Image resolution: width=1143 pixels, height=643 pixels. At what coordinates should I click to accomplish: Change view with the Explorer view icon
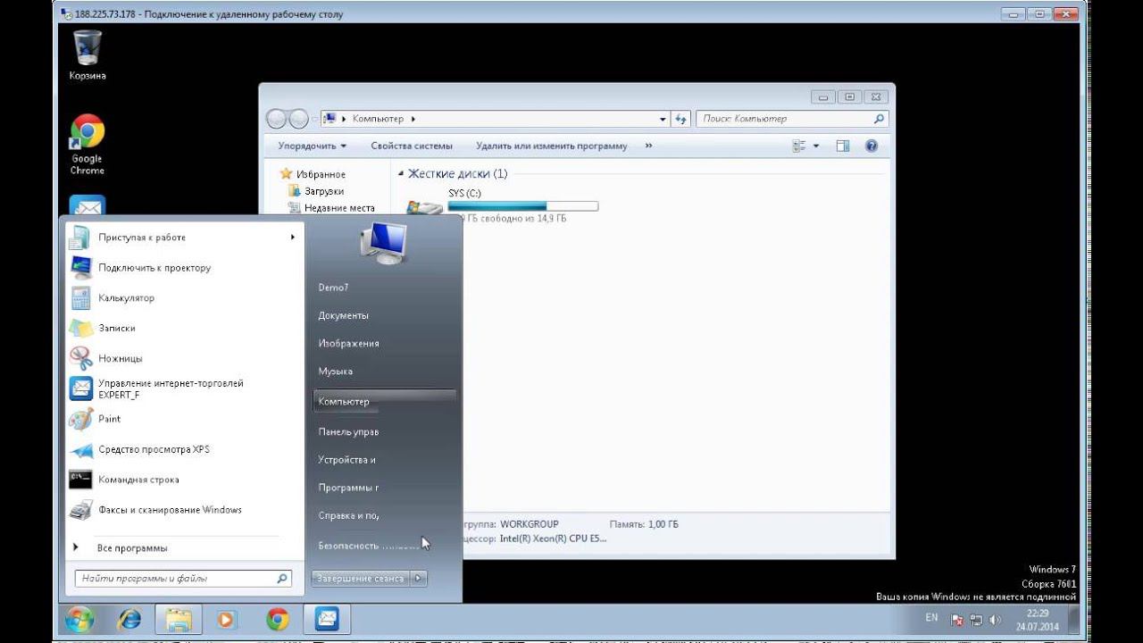click(799, 146)
